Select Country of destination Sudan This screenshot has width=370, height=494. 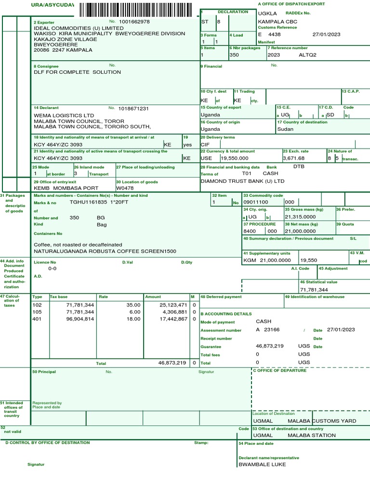(285, 129)
